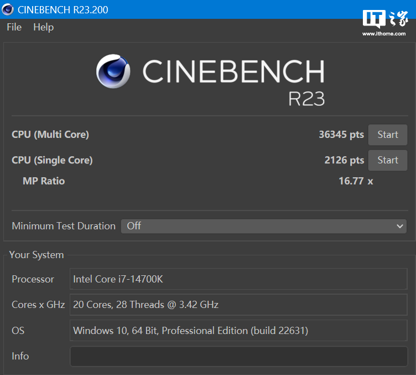Screen dimensions: 416x375
Task: Click the OS field showing Windows 10
Action: tap(238, 330)
